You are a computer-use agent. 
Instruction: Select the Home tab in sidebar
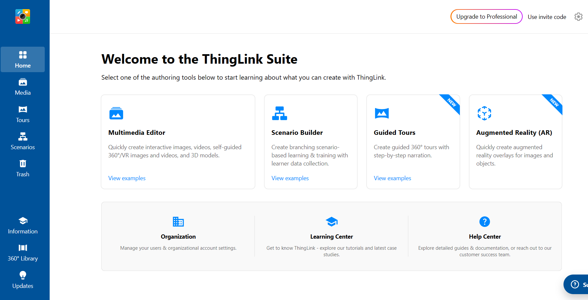23,60
